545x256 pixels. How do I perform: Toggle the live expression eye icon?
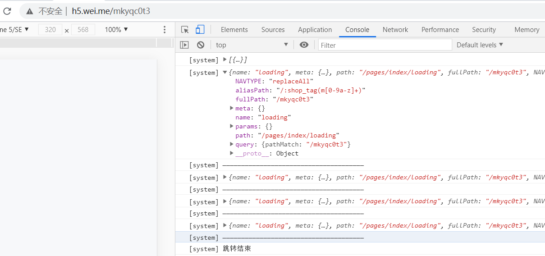[x=304, y=45]
